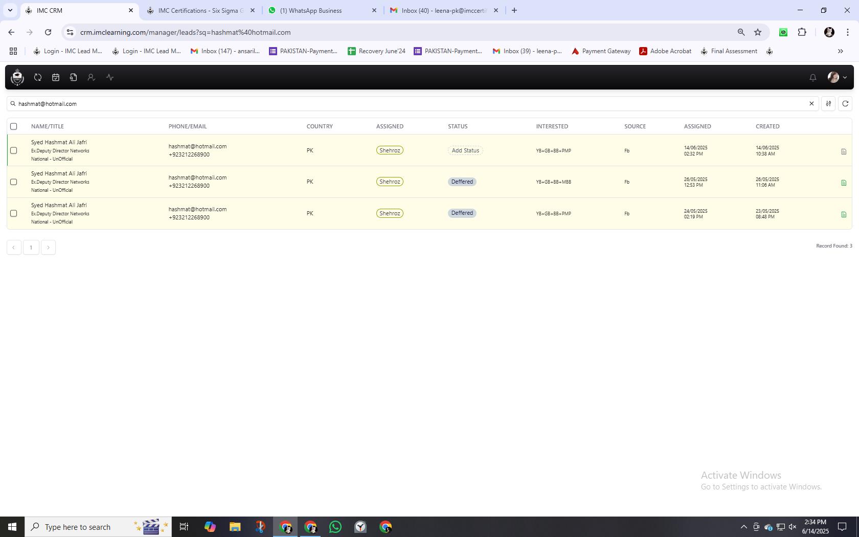The image size is (859, 537).
Task: Click Shehroz tag on lead created 23/05/2025
Action: [390, 213]
